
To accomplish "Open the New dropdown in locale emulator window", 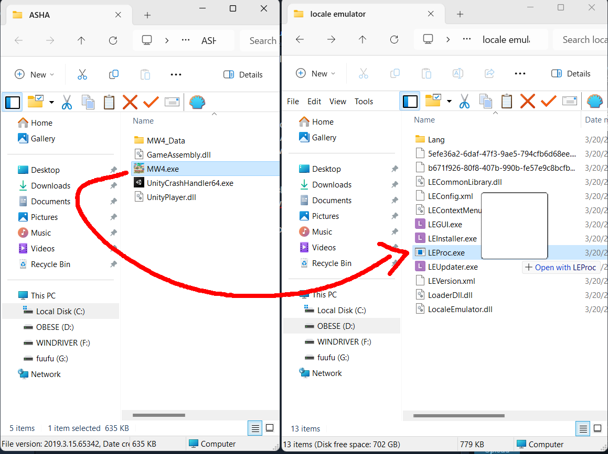I will (x=315, y=73).
